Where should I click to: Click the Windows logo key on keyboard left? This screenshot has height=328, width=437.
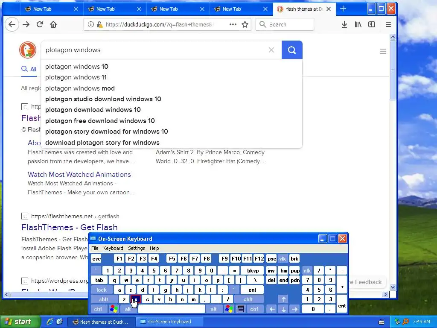114,309
